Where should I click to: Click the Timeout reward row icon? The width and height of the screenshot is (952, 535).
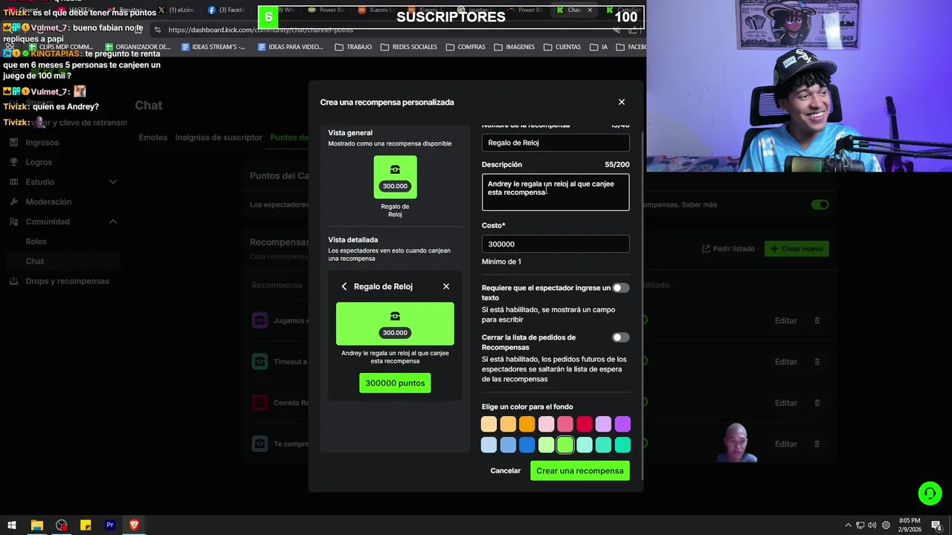click(260, 362)
